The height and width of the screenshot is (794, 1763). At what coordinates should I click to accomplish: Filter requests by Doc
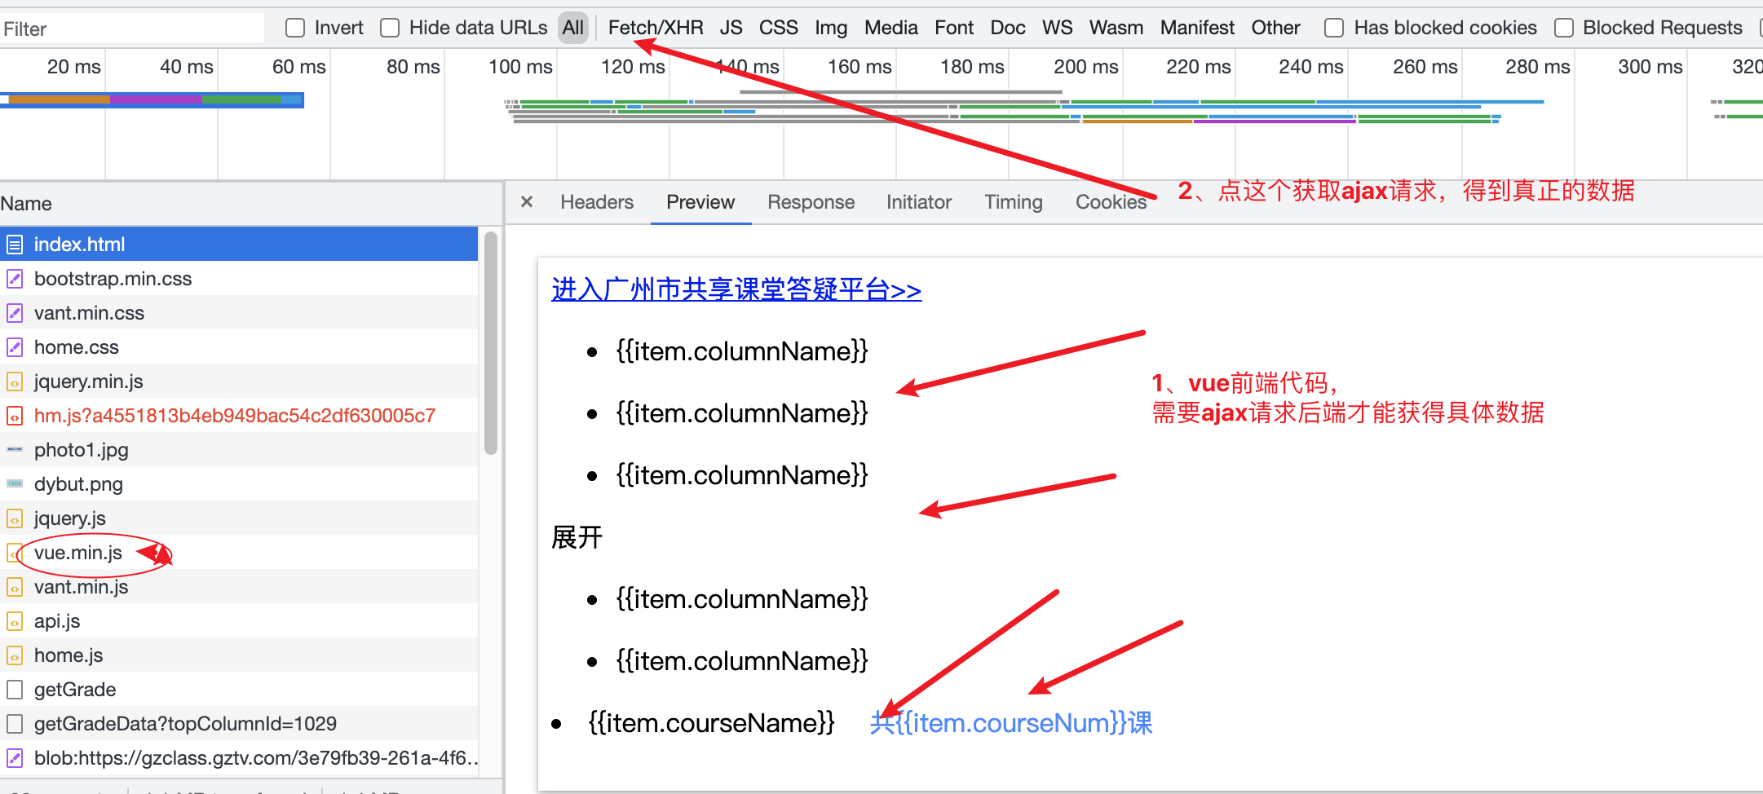[1008, 28]
